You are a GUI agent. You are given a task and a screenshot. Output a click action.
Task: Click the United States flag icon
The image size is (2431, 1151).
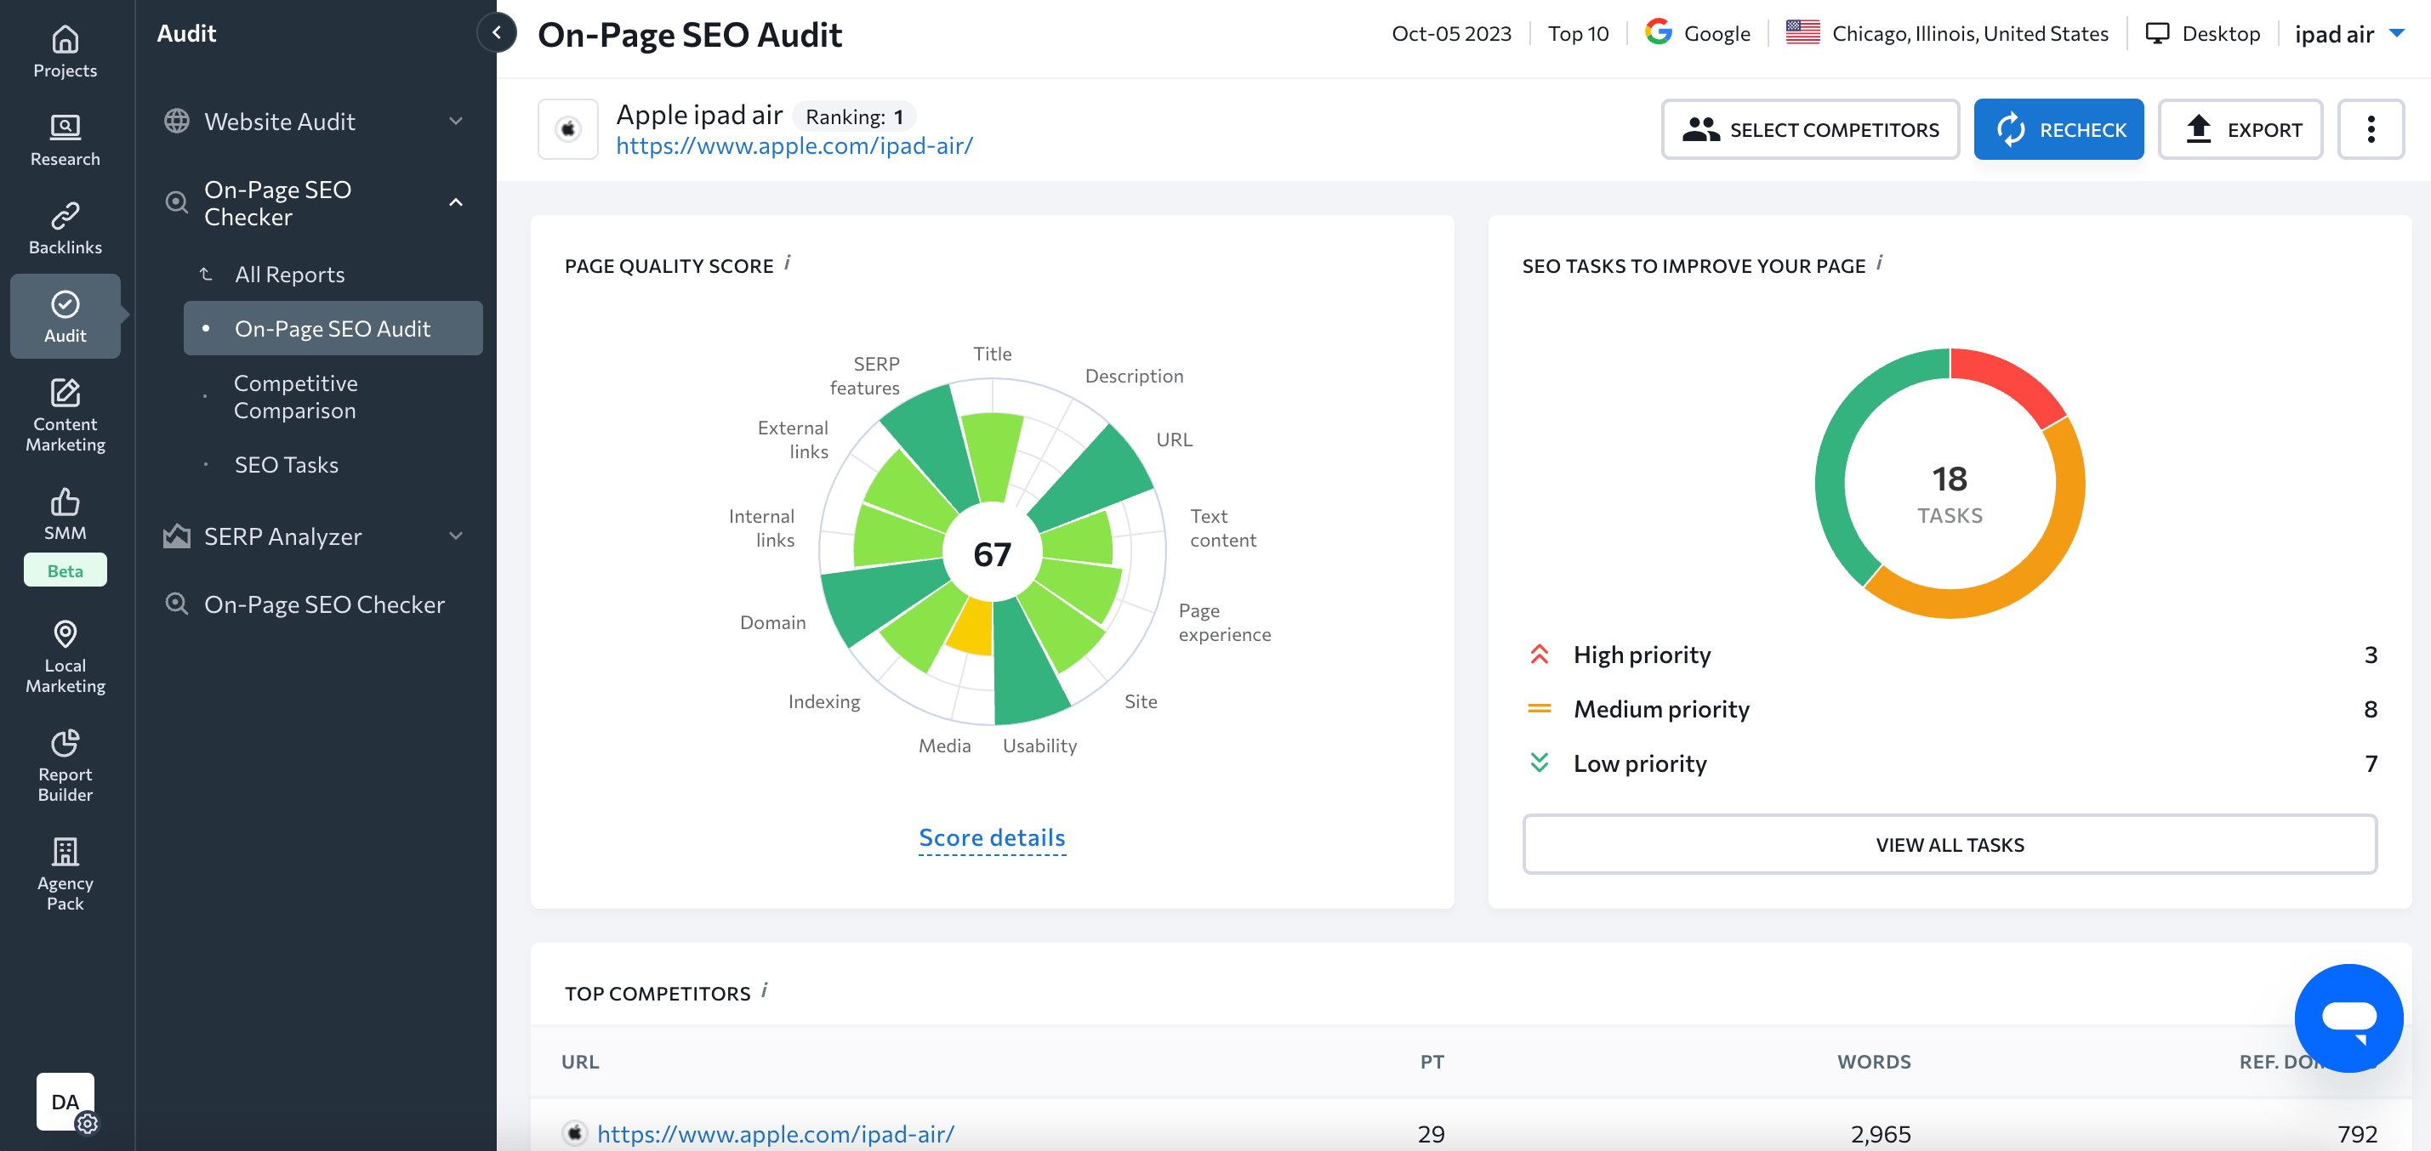1802,33
